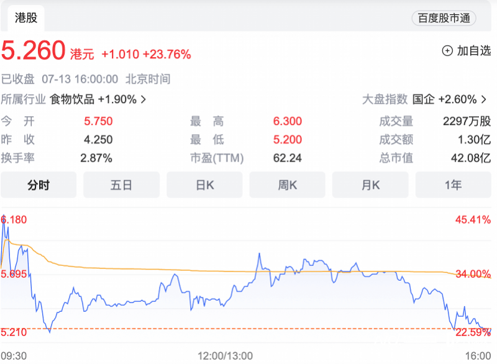Image resolution: width=497 pixels, height=364 pixels.
Task: Select the 1年 chart range
Action: coord(453,184)
